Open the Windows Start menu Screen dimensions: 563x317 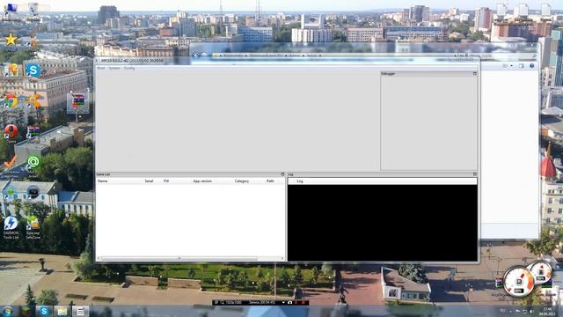pyautogui.click(x=8, y=311)
